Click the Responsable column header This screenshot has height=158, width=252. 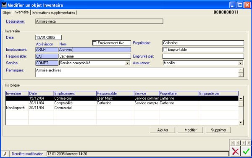pos(115,94)
